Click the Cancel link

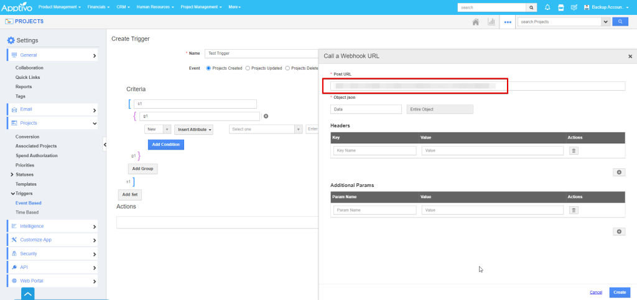pyautogui.click(x=595, y=292)
